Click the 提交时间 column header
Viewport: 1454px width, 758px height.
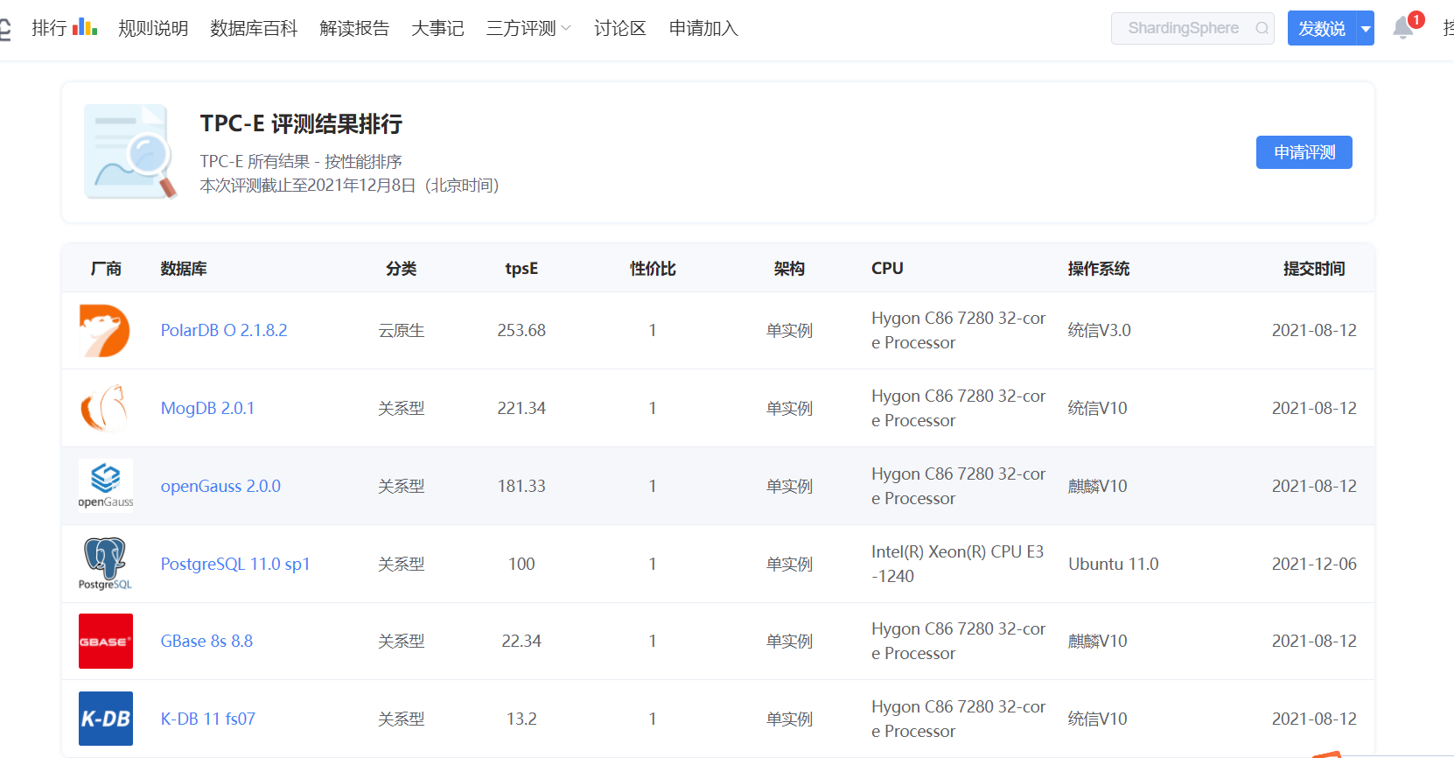[x=1314, y=269]
